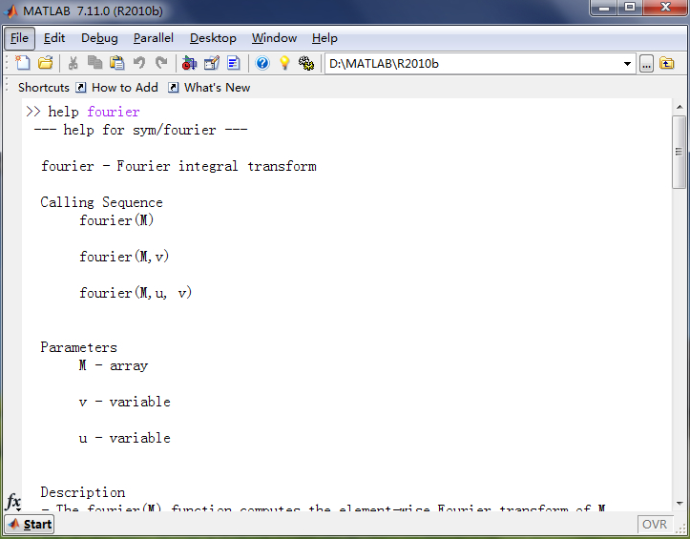The width and height of the screenshot is (690, 539).
Task: Redo action arrow icon
Action: pos(161,63)
